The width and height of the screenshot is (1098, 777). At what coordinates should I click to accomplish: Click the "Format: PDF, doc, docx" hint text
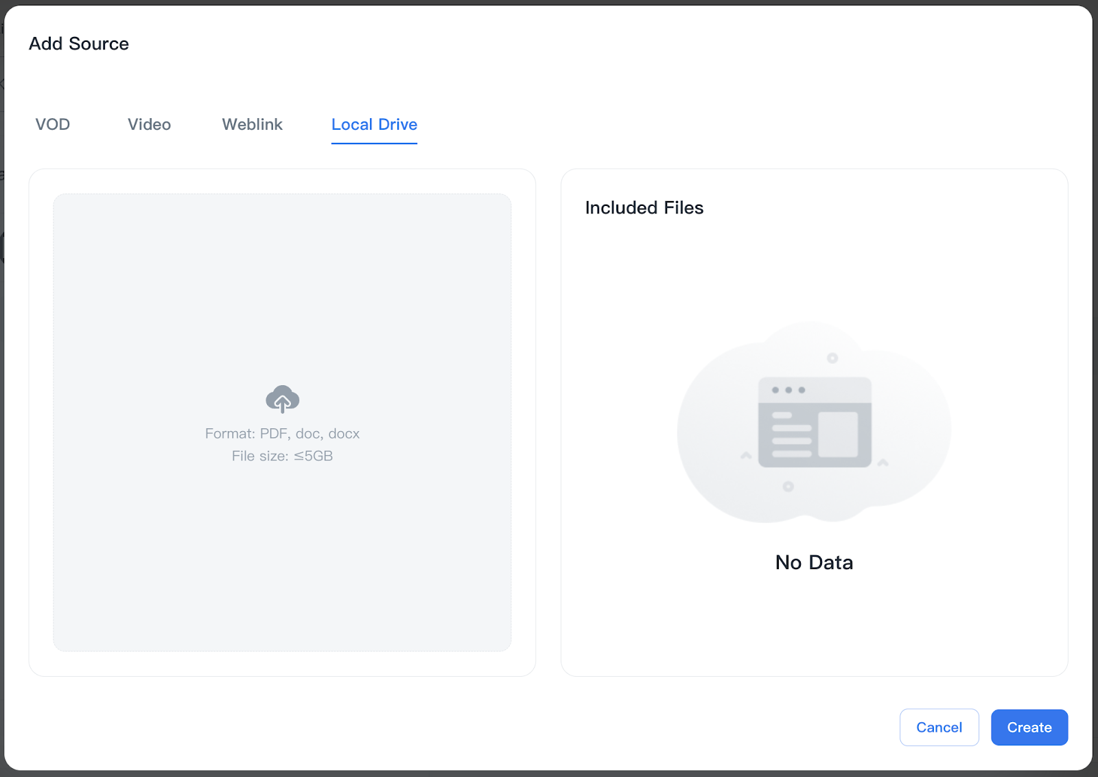[282, 434]
